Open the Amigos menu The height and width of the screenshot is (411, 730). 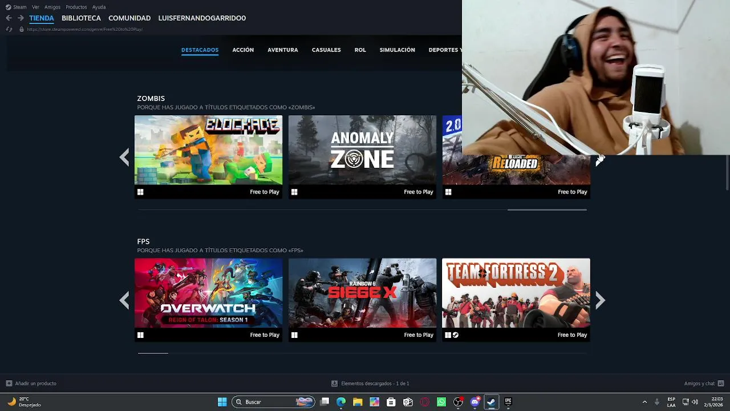click(x=52, y=7)
